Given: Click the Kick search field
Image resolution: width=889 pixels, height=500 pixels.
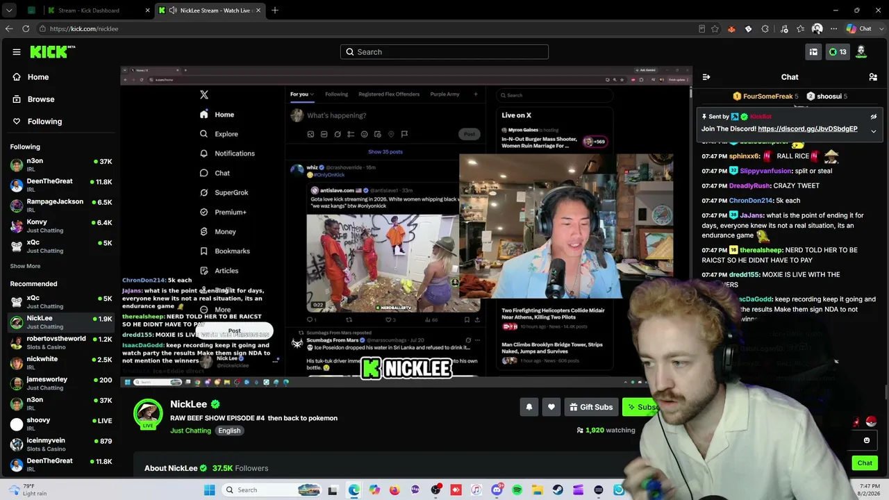Looking at the screenshot, I should [x=444, y=52].
